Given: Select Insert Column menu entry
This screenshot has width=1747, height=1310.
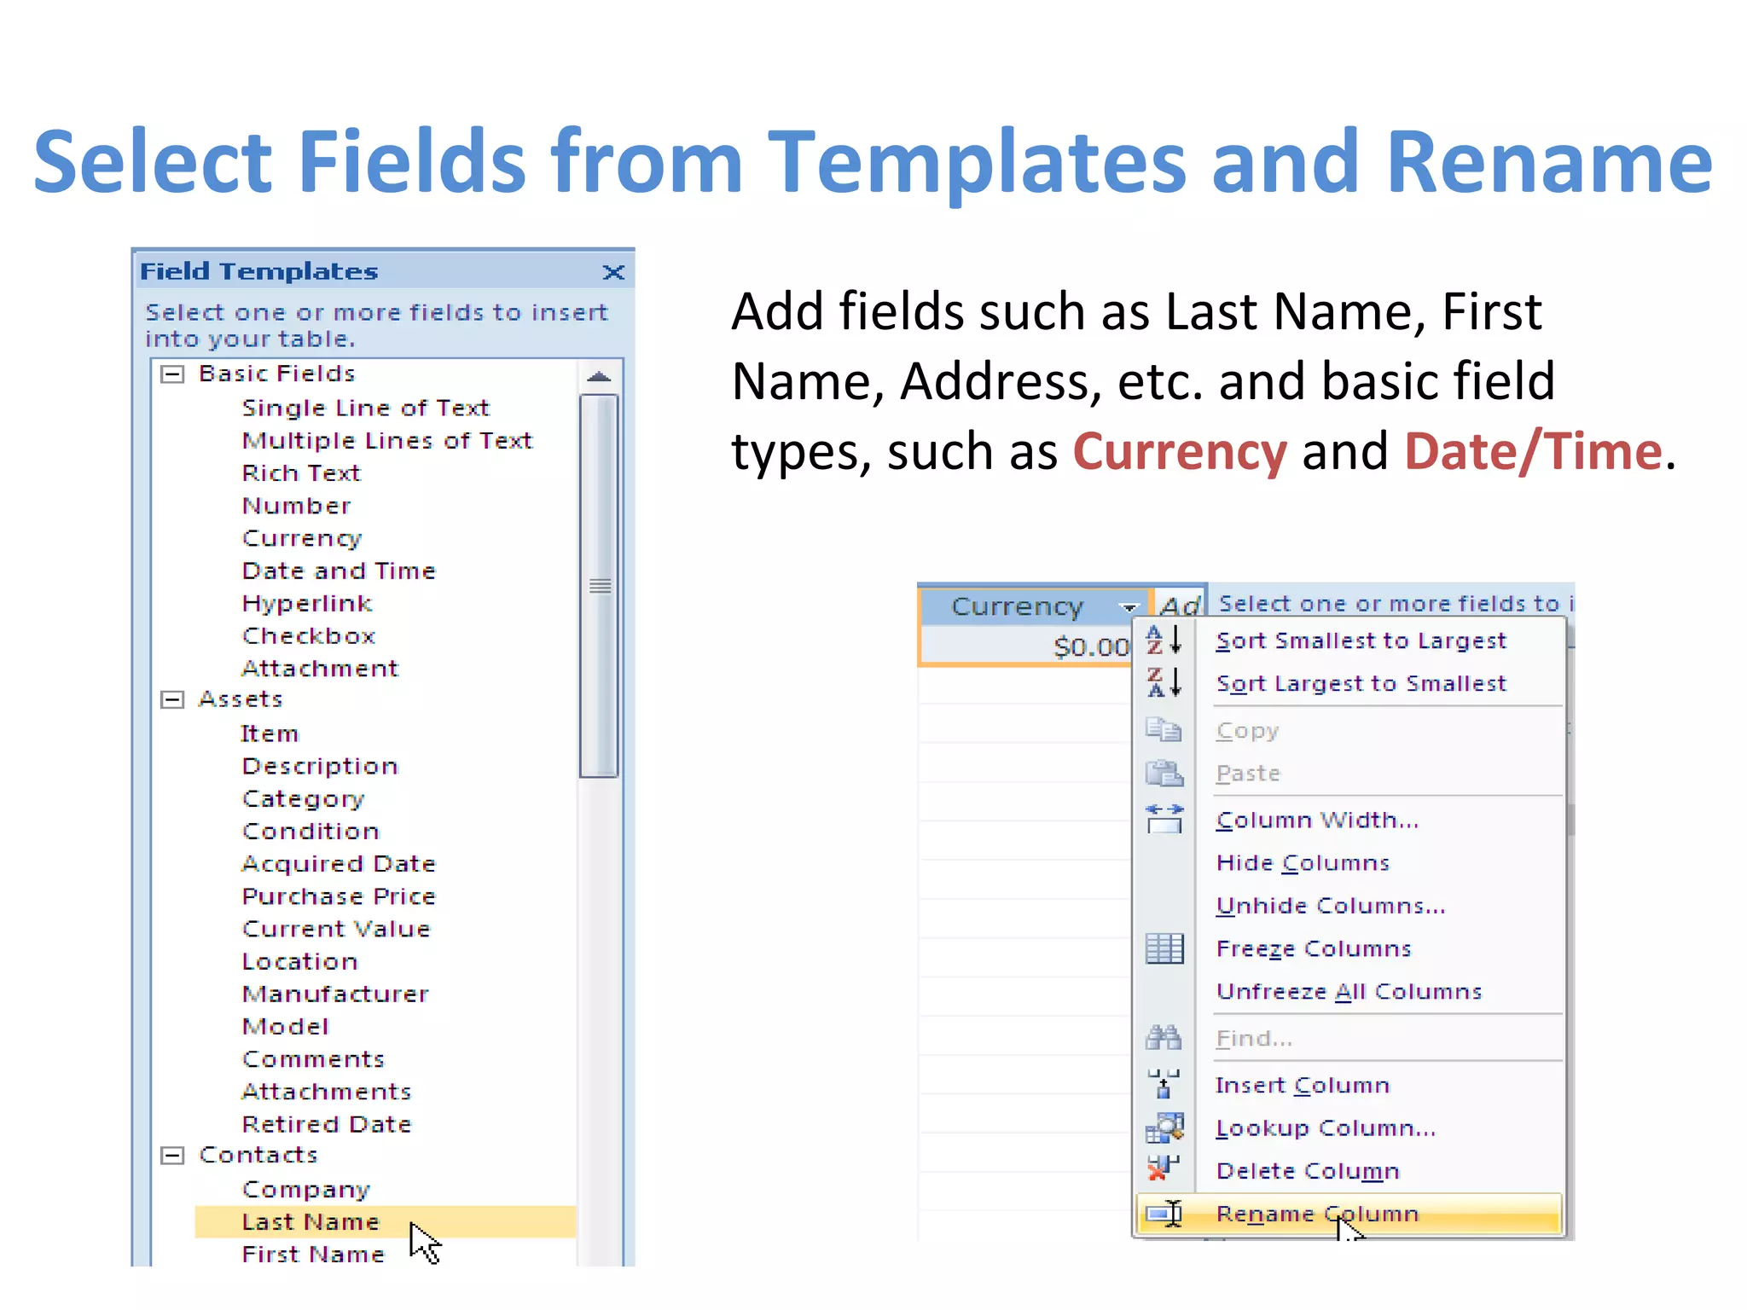Looking at the screenshot, I should (x=1303, y=1085).
